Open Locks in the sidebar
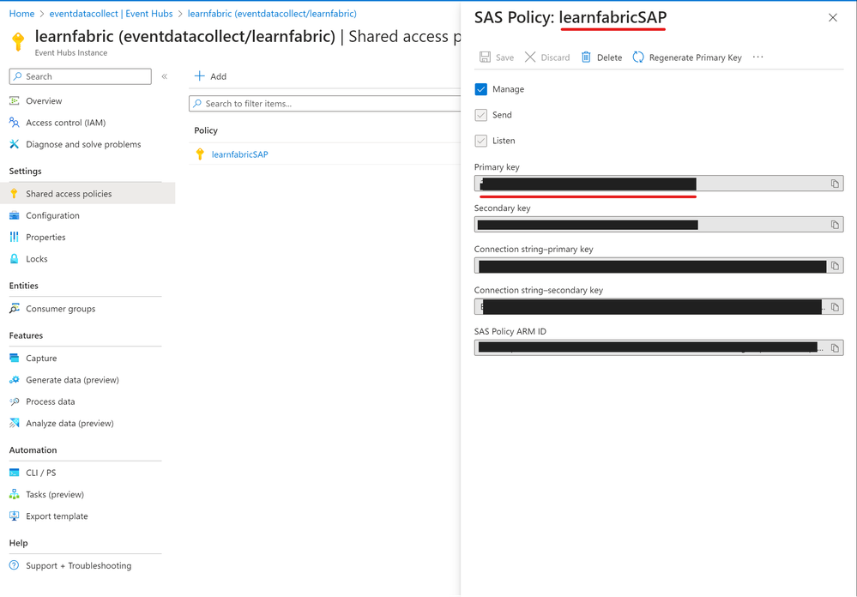The image size is (857, 597). 37,258
